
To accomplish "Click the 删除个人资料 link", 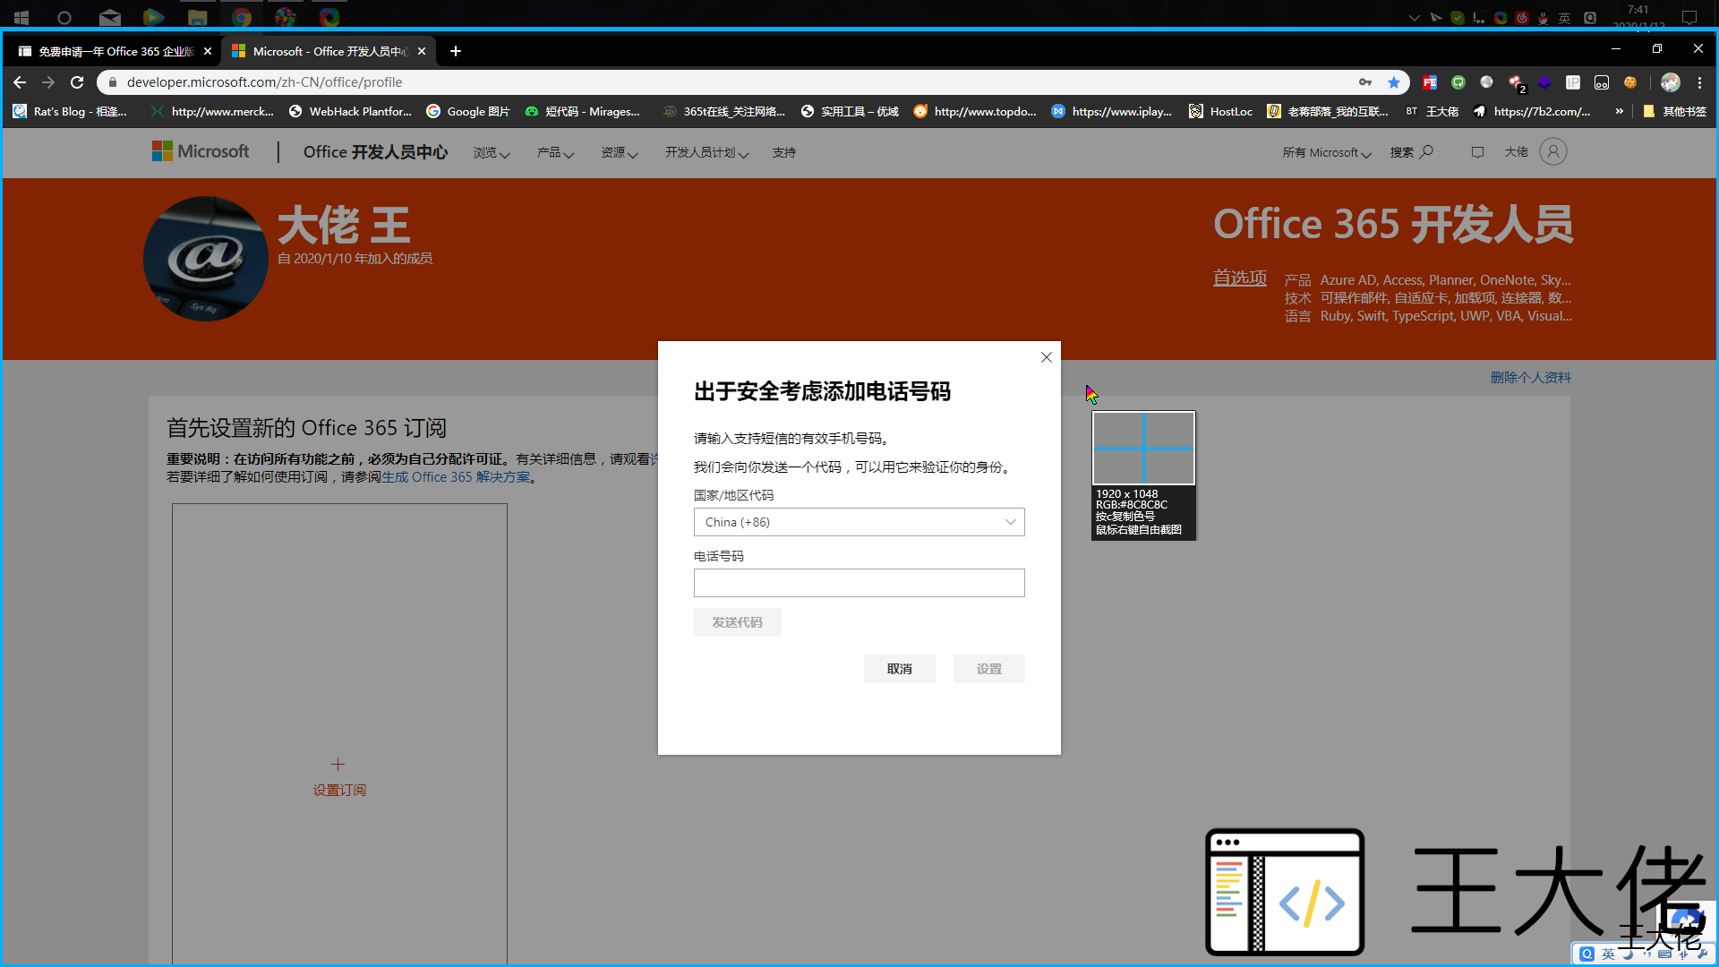I will (x=1530, y=378).
